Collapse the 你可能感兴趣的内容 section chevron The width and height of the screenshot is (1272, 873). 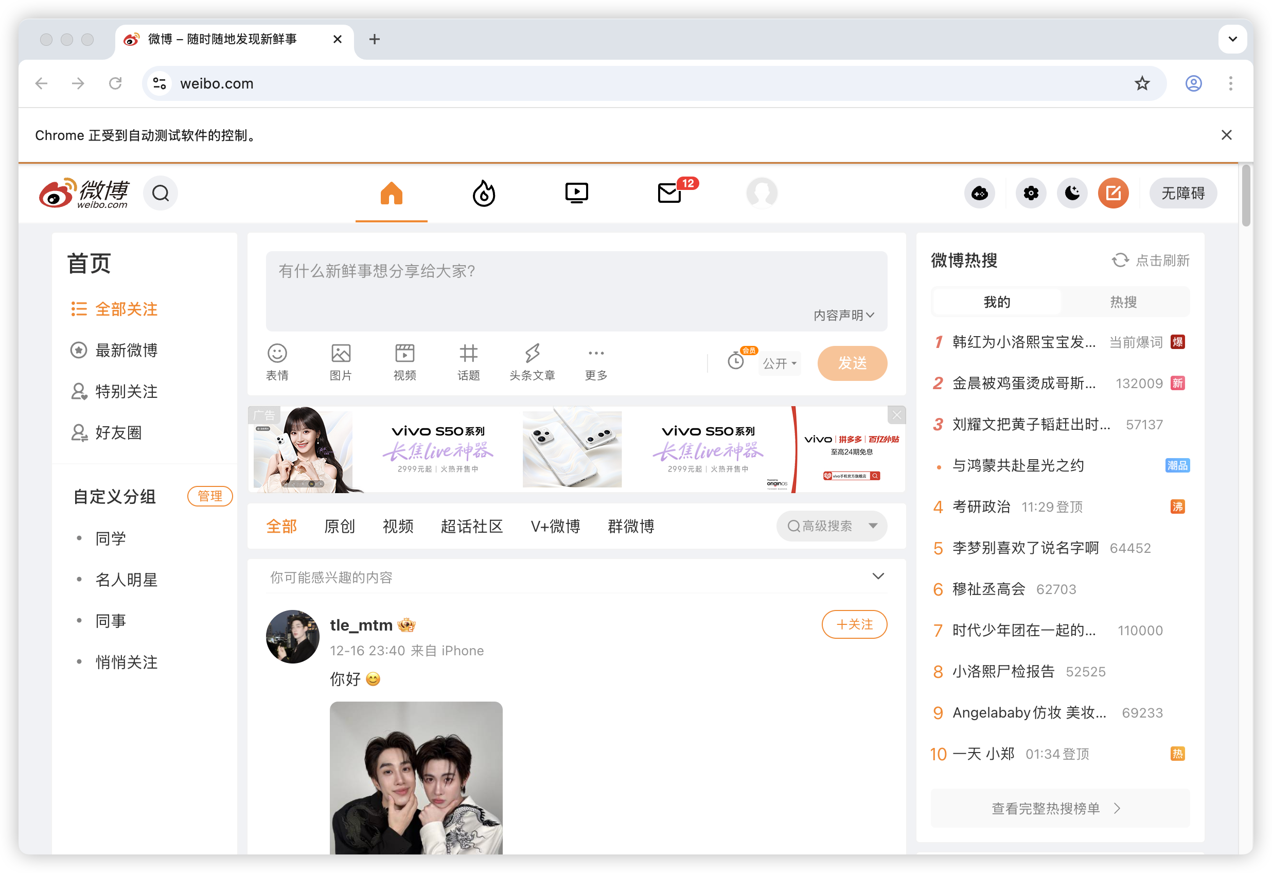tap(878, 576)
